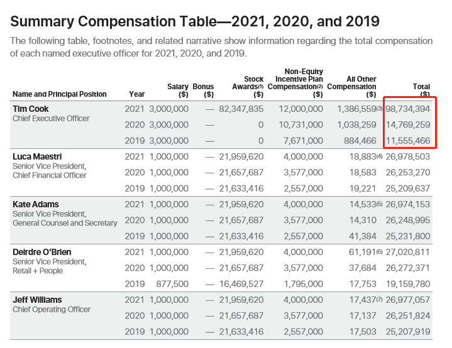Click other compensation 14,310

pos(363,220)
